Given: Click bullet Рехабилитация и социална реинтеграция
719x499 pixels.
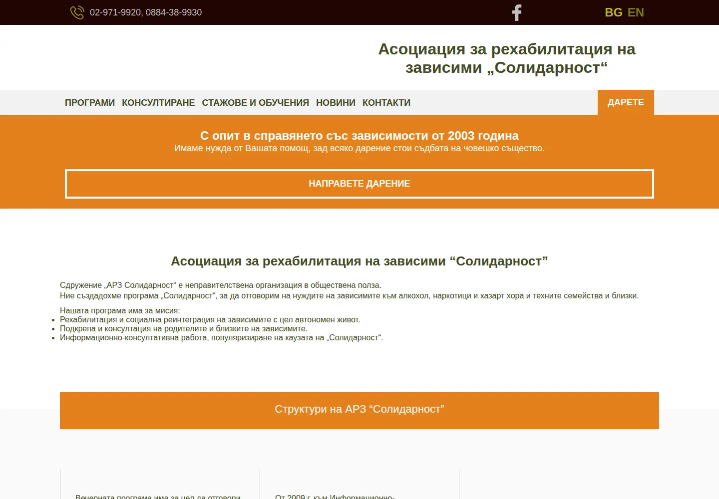Looking at the screenshot, I should (210, 320).
